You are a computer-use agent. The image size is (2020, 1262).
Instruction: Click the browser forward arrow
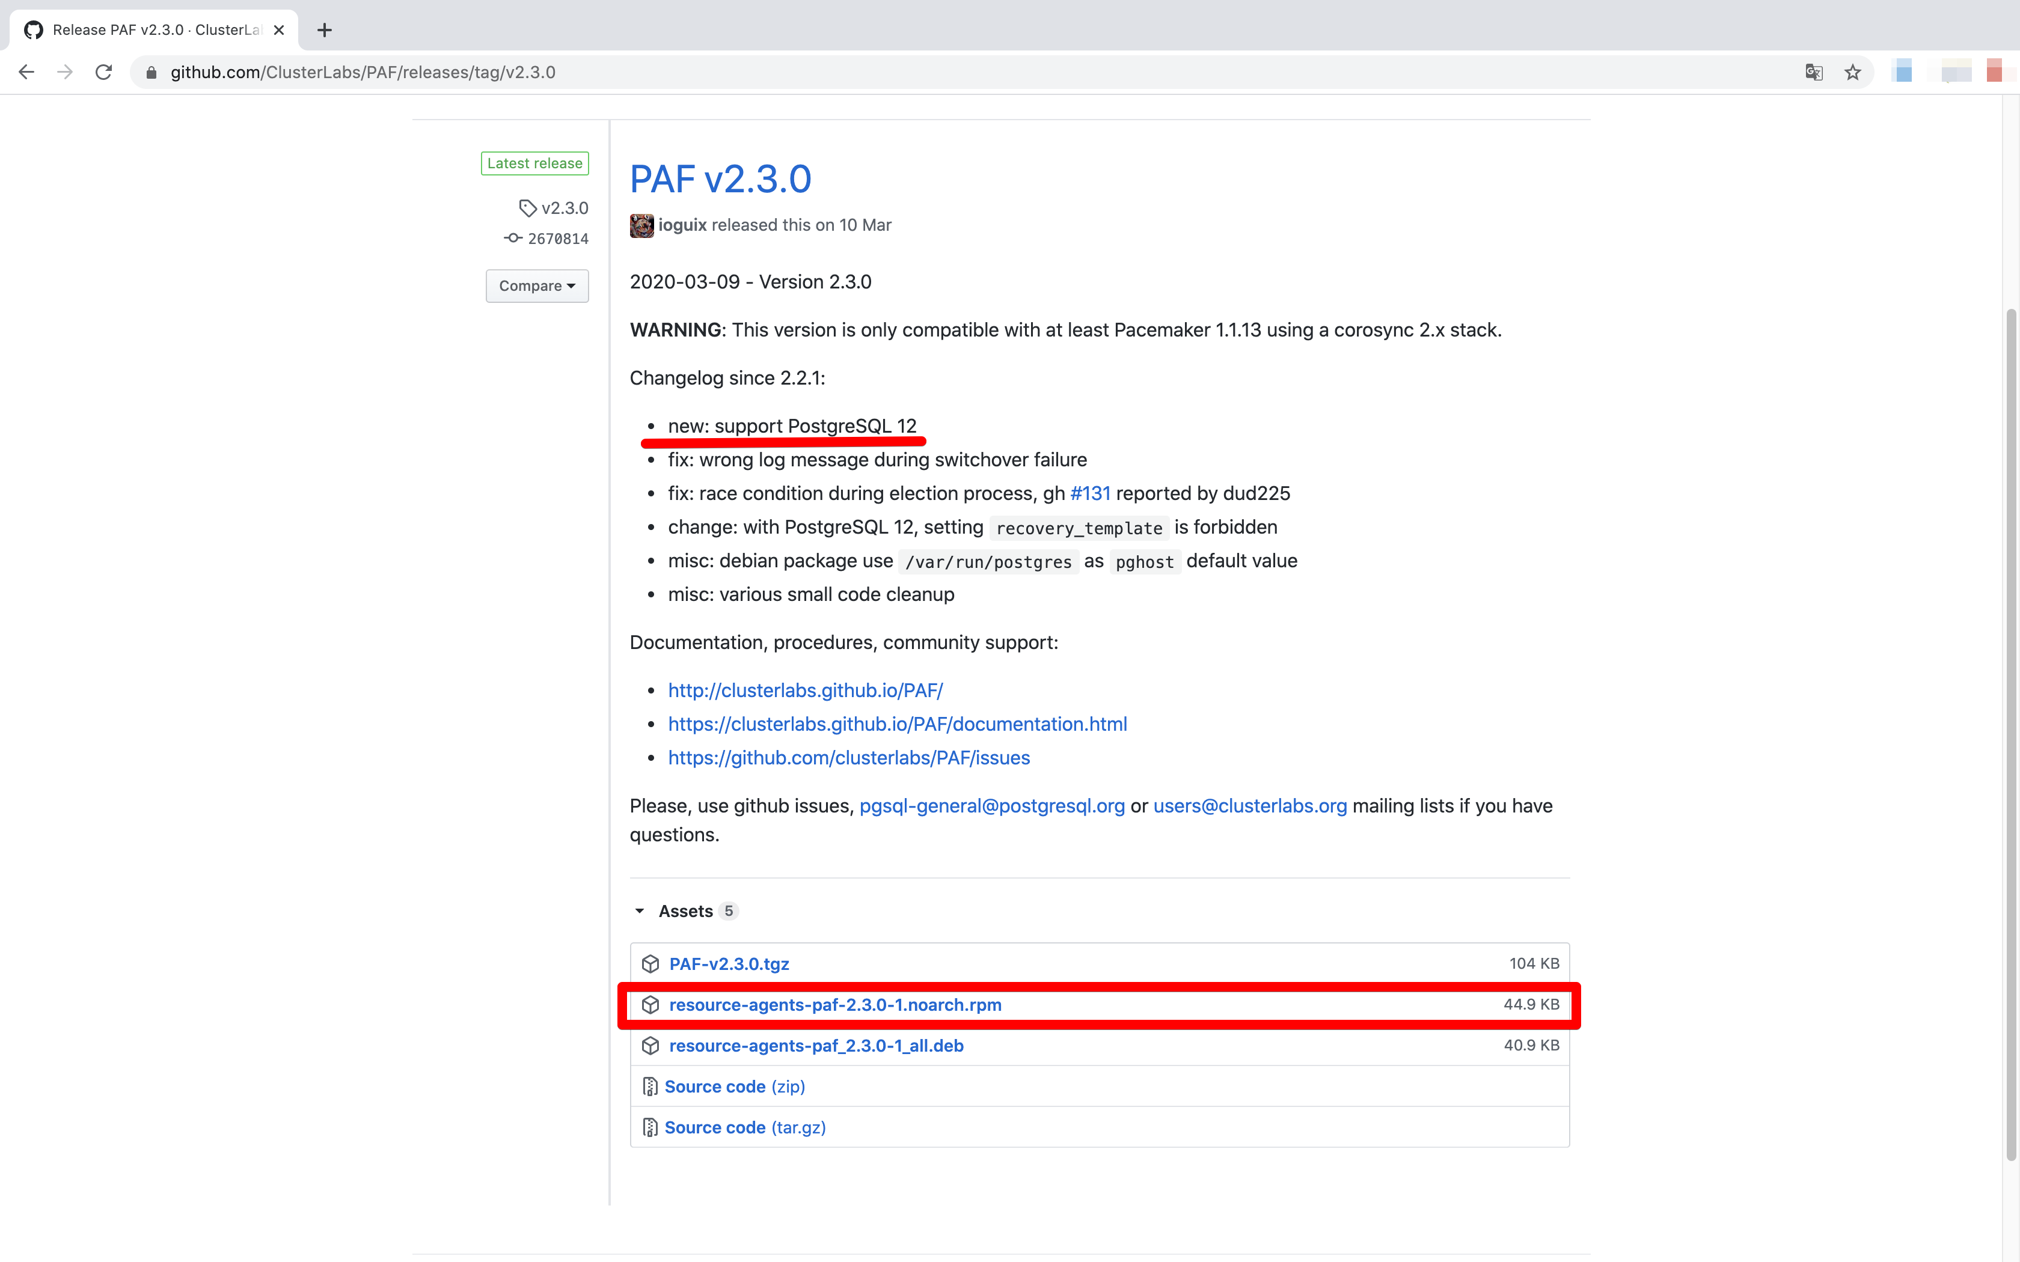click(64, 72)
